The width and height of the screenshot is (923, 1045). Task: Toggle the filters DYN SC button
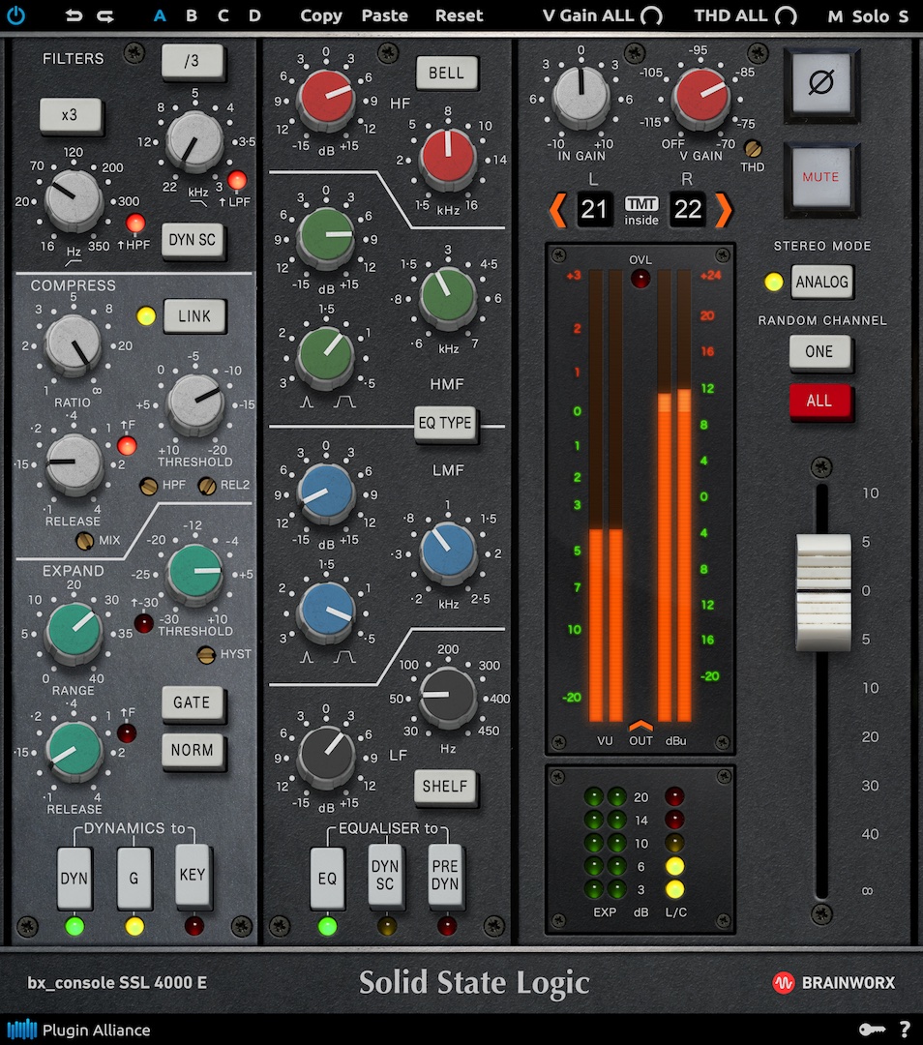[192, 240]
